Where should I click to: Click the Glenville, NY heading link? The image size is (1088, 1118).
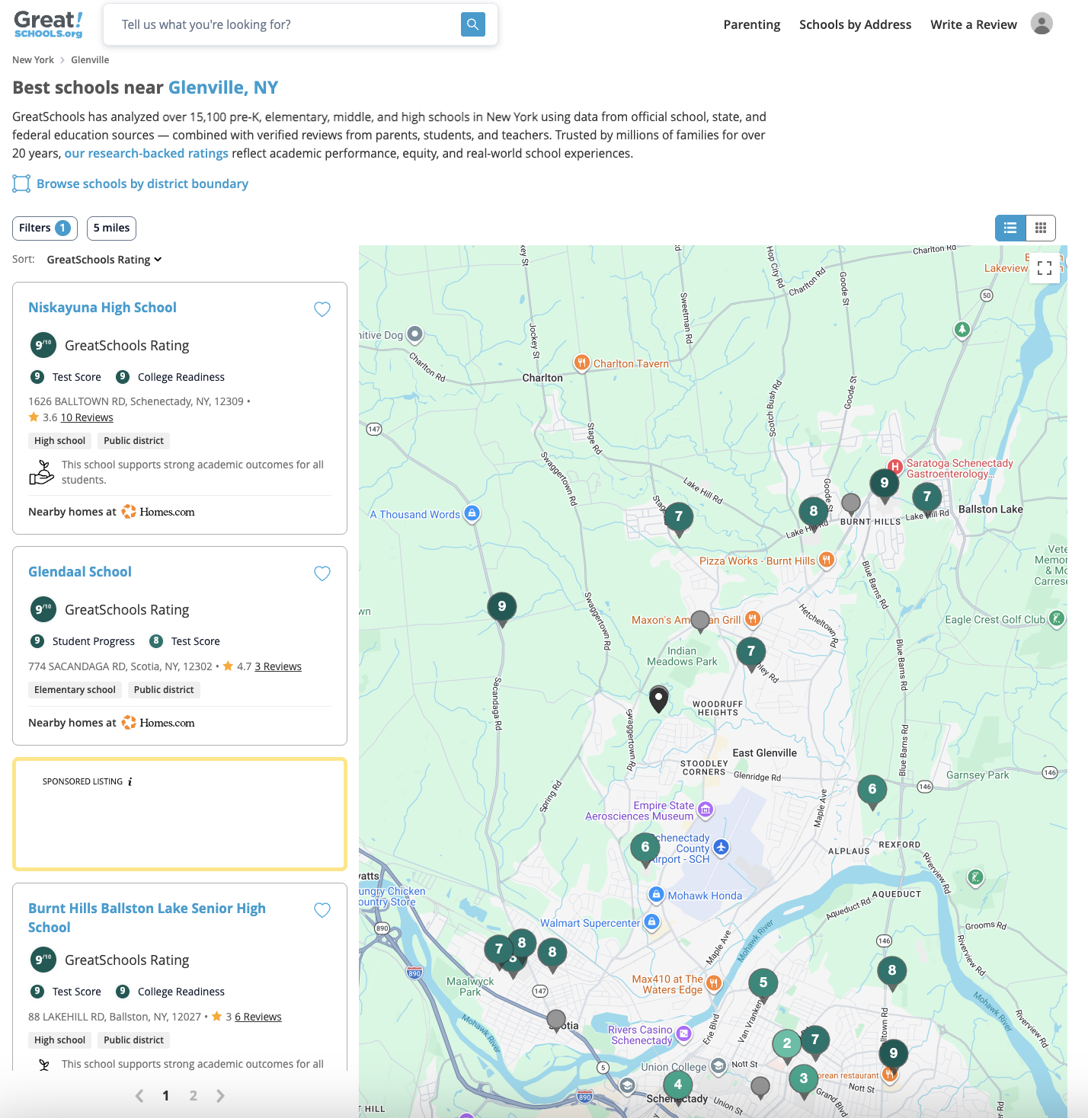pos(223,88)
